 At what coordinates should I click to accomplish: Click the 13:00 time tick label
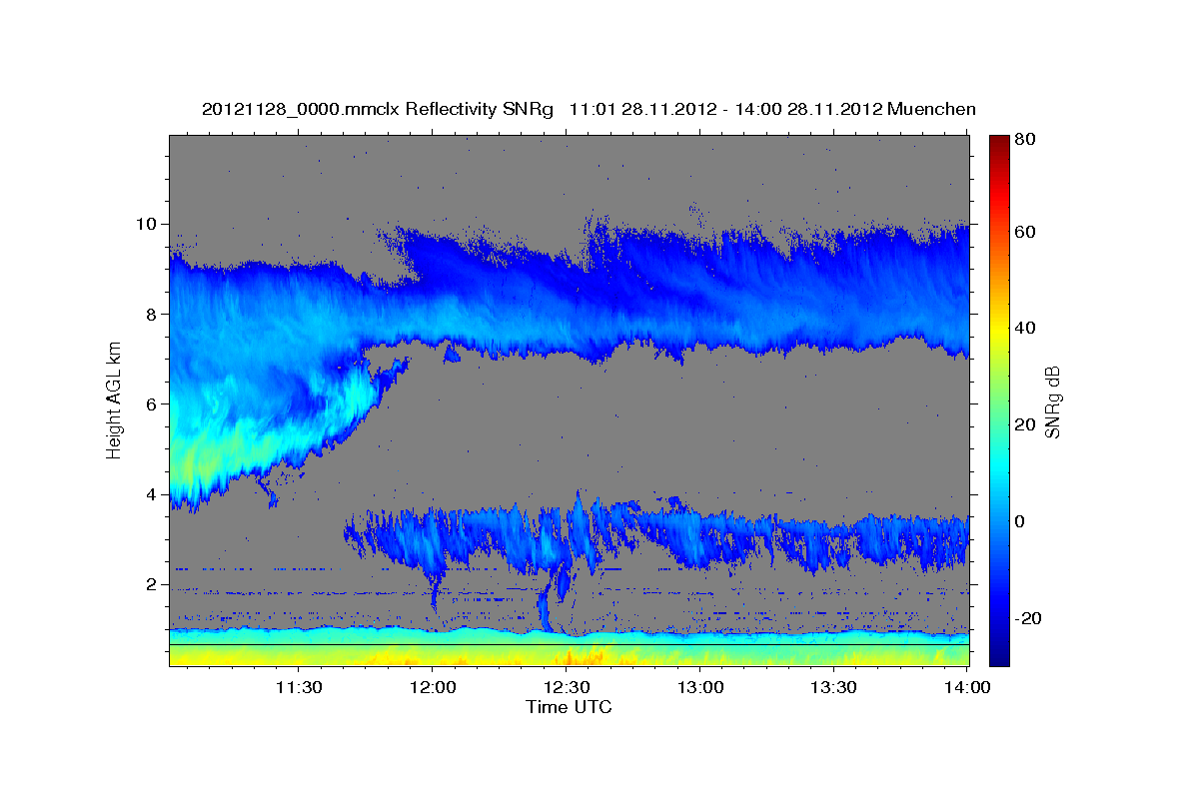(699, 688)
